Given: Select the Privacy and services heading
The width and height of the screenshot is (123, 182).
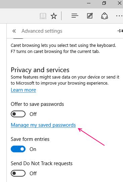Looking at the screenshot, I should tap(40, 70).
